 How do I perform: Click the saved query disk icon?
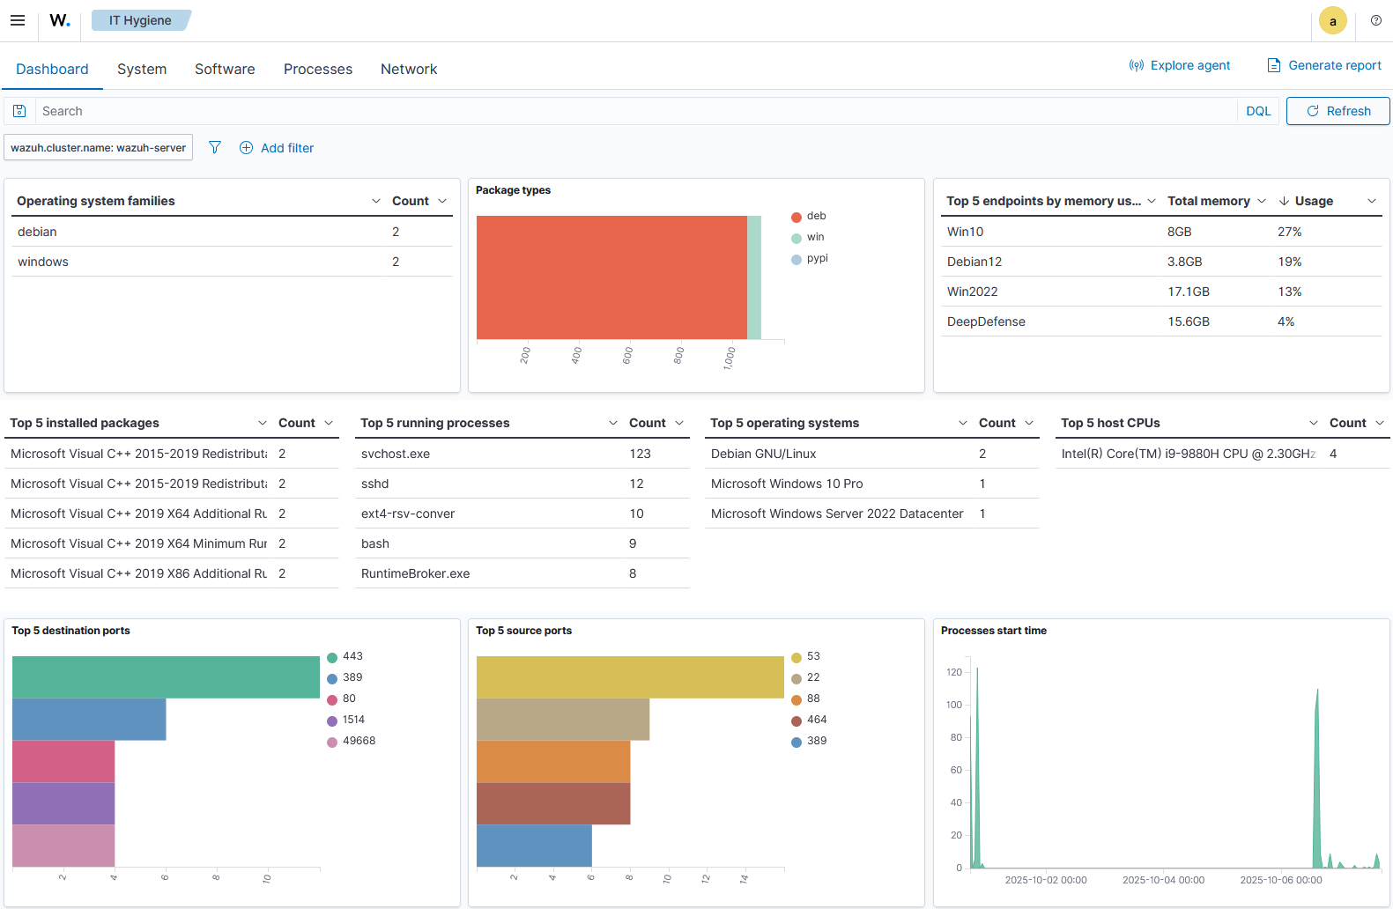19,111
